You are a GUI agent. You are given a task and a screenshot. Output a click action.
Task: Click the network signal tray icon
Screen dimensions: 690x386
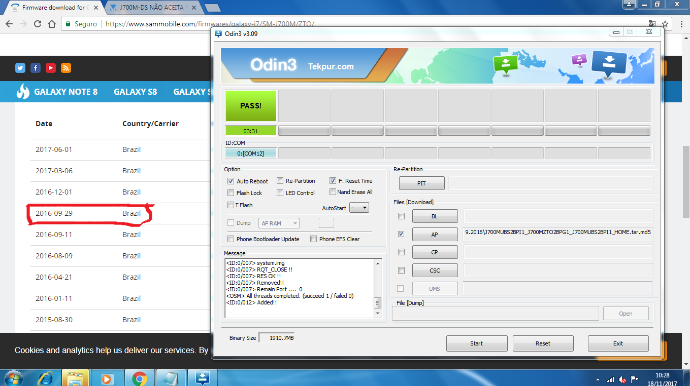(610, 379)
